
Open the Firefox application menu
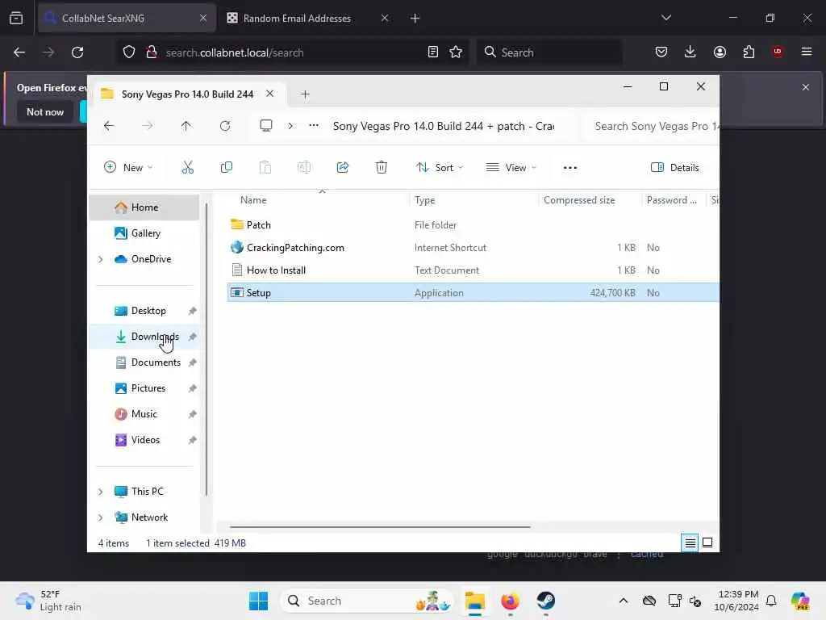point(806,52)
